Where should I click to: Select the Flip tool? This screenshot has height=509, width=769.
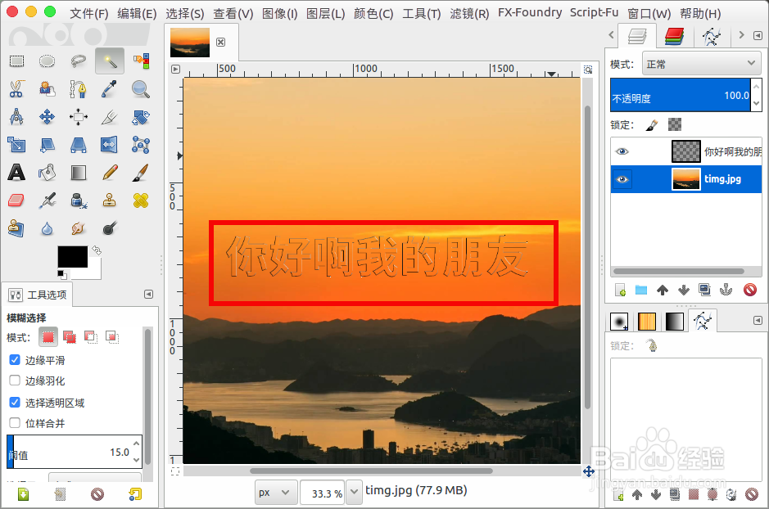click(110, 145)
